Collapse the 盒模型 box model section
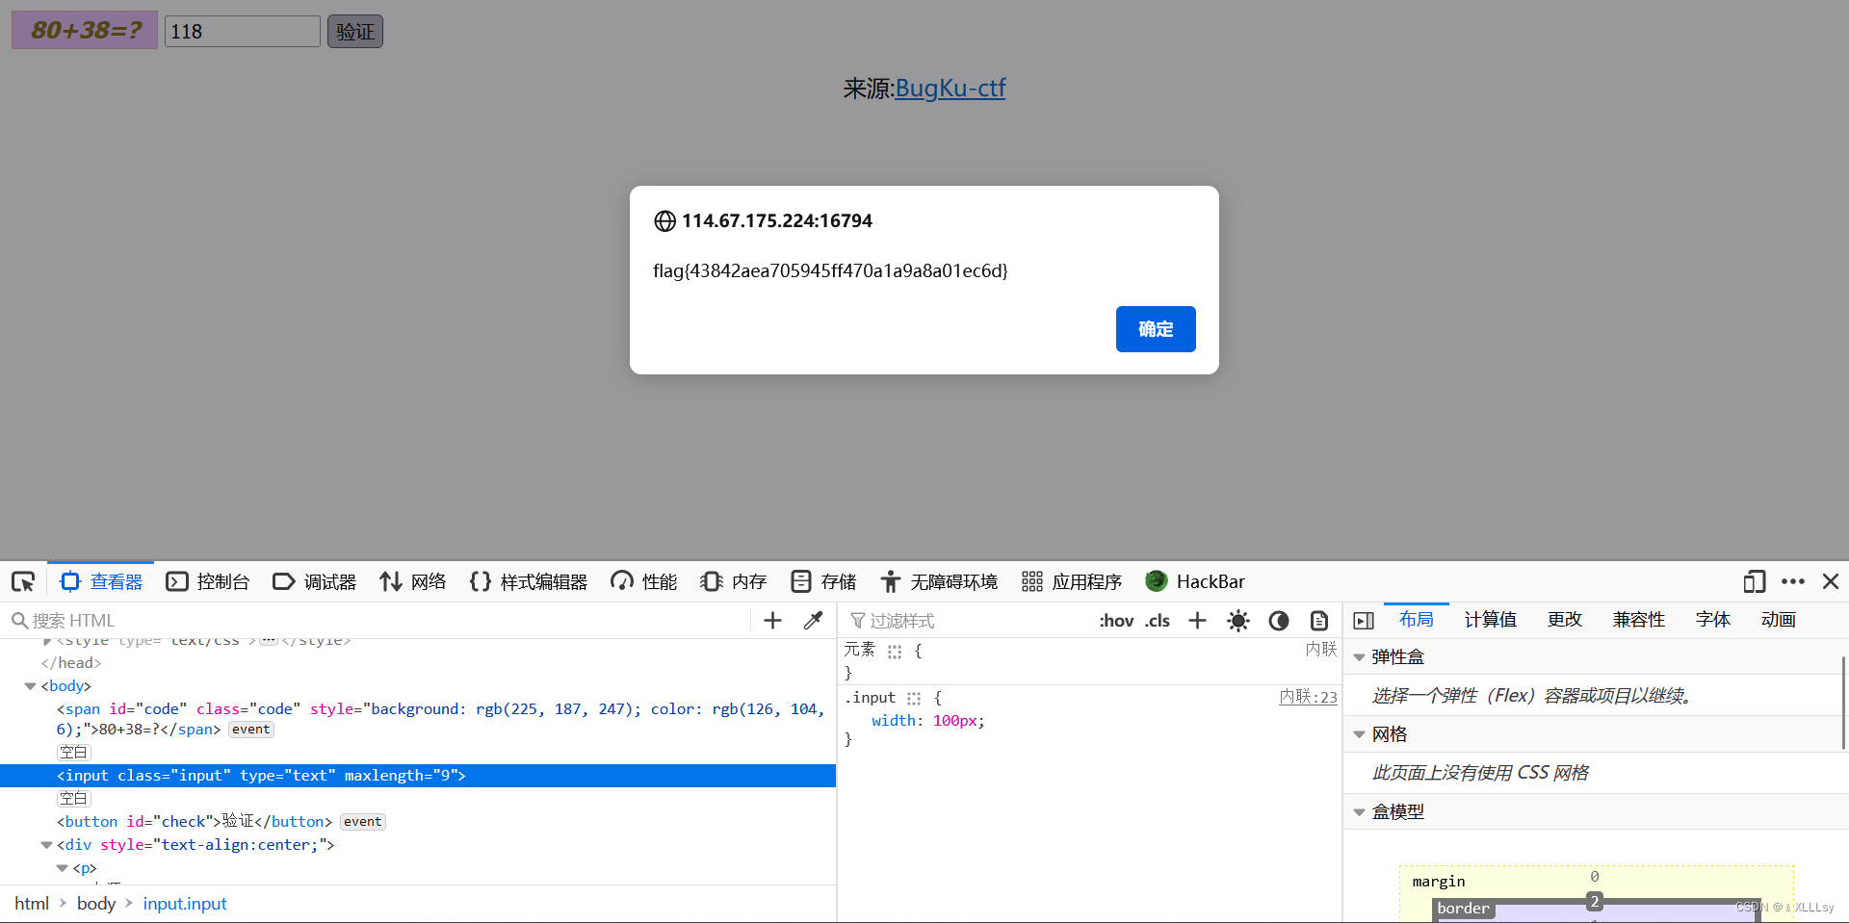 point(1359,812)
